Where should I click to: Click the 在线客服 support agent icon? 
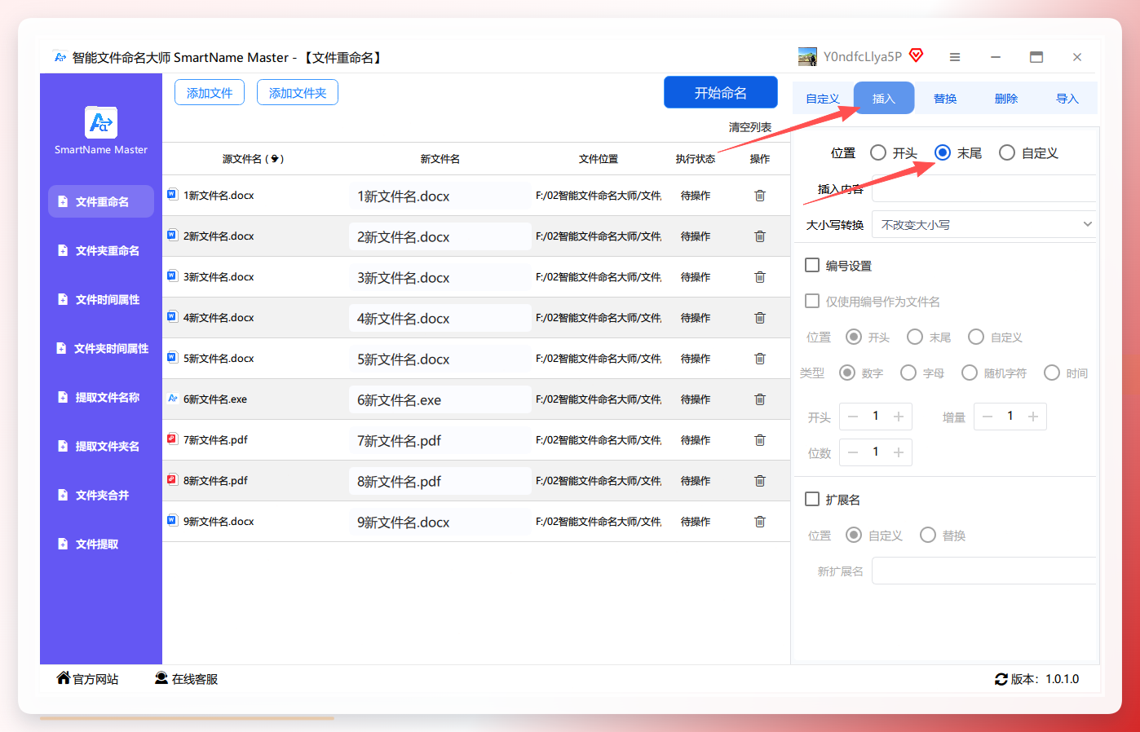[161, 678]
